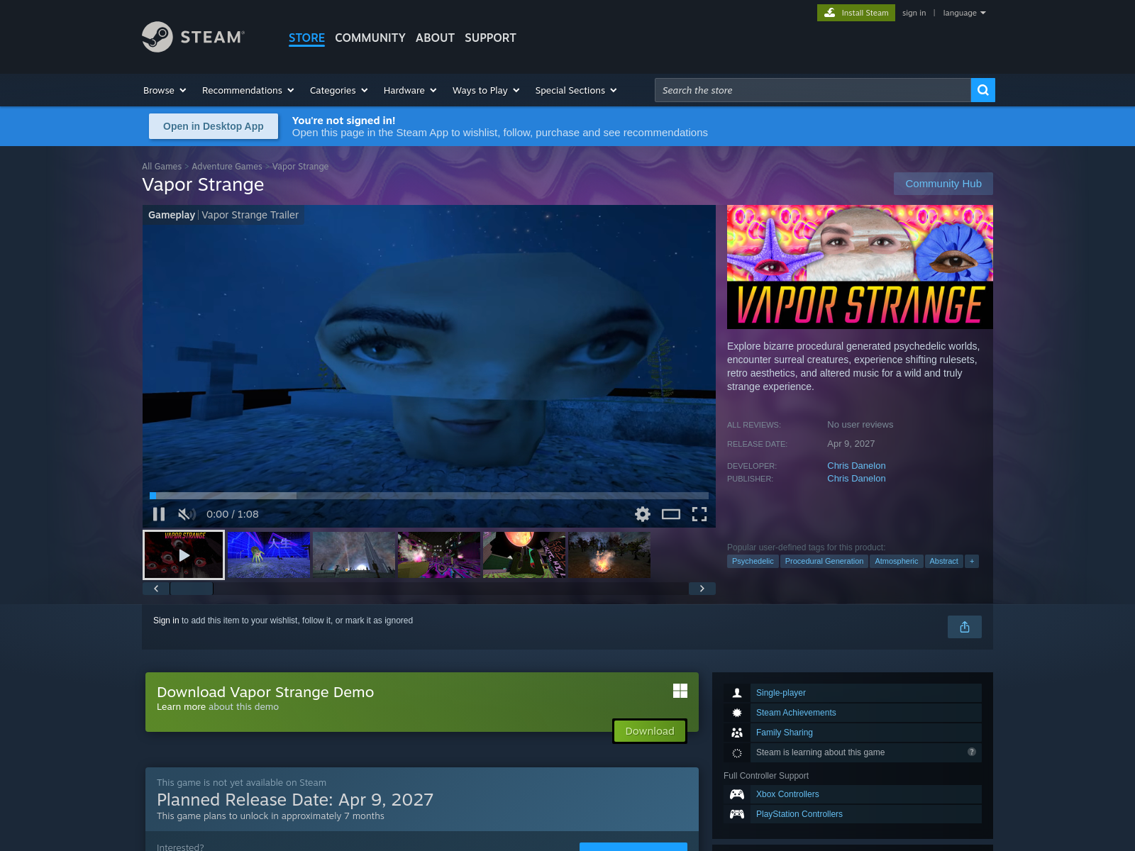Select the campfire screenshot thumbnail

(609, 555)
